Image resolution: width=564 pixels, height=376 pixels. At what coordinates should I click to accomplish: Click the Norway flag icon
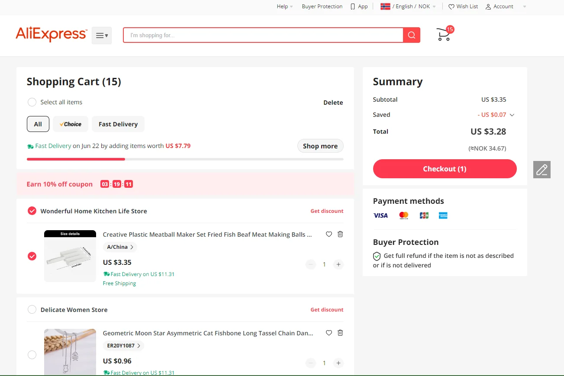pyautogui.click(x=385, y=6)
